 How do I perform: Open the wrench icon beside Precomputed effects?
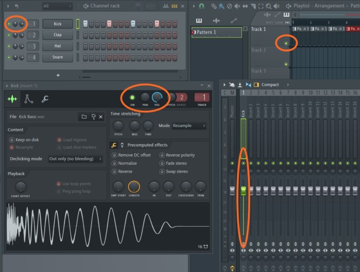pyautogui.click(x=113, y=145)
